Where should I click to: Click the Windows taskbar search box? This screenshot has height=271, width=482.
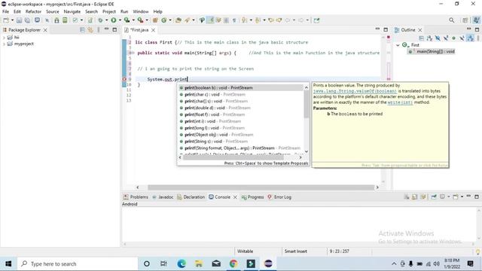(x=78, y=263)
